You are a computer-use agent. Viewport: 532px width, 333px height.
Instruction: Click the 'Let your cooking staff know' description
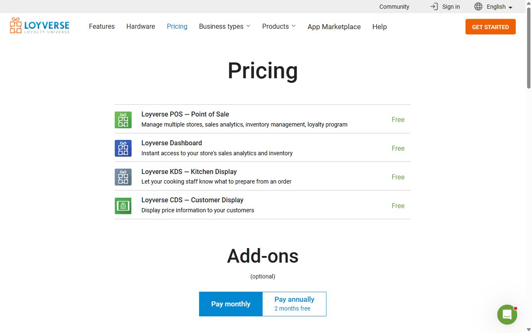tap(217, 181)
